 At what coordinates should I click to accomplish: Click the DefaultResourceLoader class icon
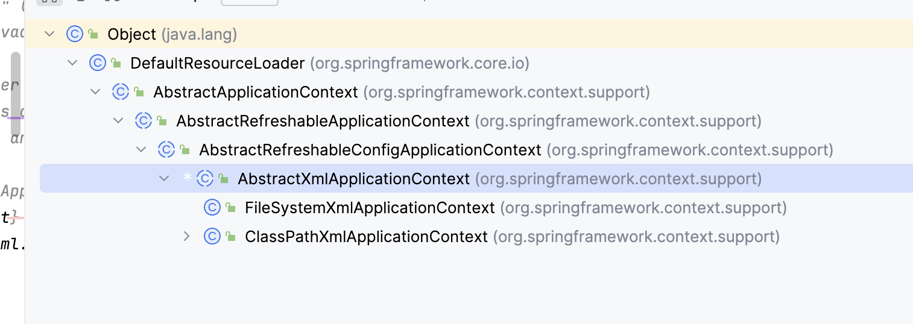click(97, 63)
